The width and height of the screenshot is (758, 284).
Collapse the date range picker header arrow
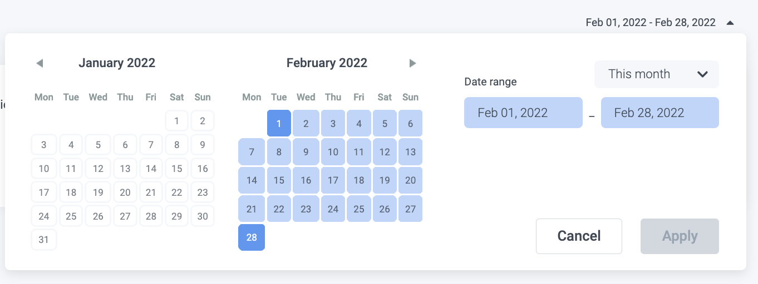pyautogui.click(x=730, y=23)
